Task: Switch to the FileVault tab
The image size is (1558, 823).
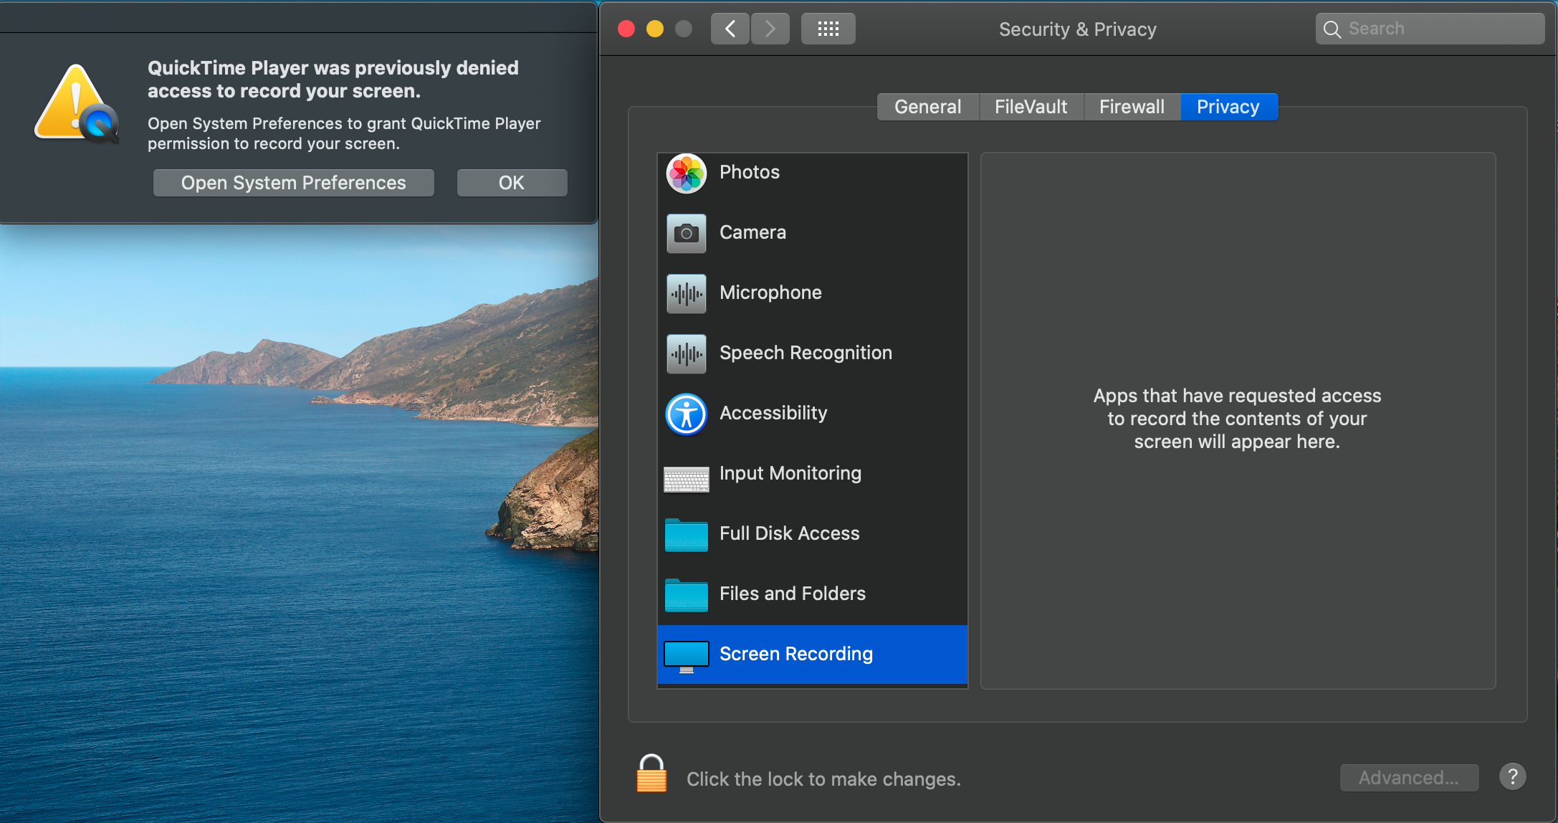Action: click(1031, 107)
